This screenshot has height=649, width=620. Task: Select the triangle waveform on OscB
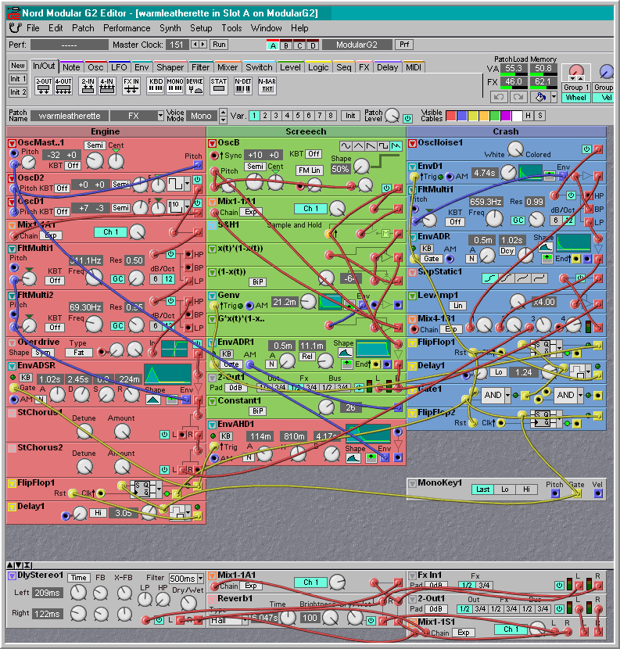pyautogui.click(x=358, y=145)
